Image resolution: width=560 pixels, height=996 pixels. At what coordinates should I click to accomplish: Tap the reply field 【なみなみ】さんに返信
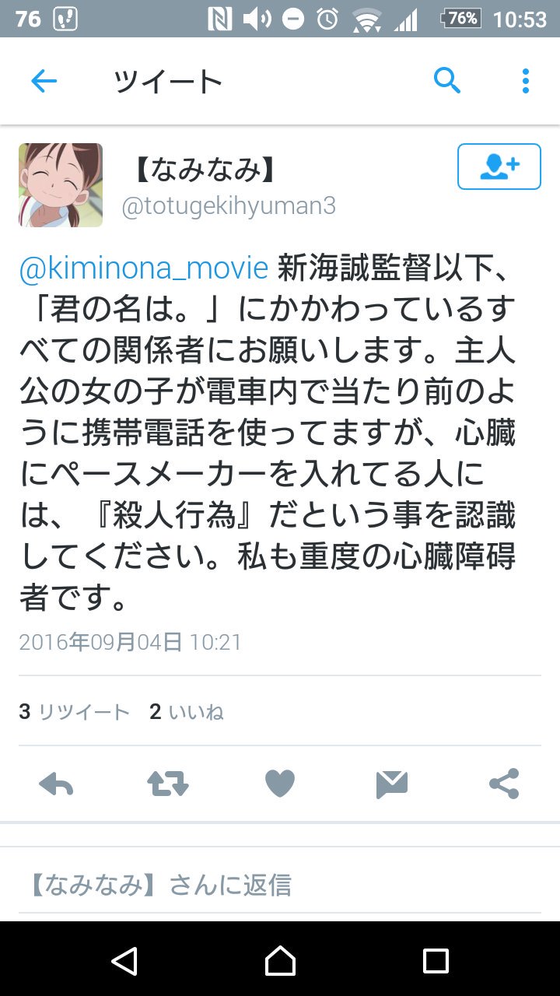280,885
